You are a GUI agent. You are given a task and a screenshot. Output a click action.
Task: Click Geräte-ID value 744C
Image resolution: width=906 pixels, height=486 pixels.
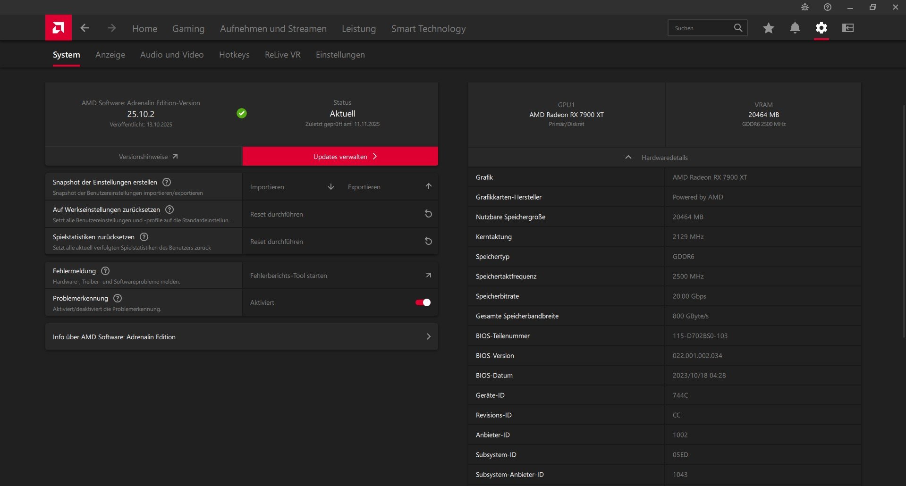pyautogui.click(x=680, y=395)
